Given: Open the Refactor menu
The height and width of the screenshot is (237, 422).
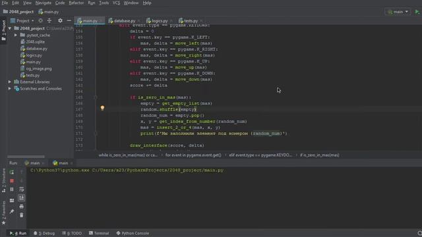Looking at the screenshot, I should click(76, 3).
